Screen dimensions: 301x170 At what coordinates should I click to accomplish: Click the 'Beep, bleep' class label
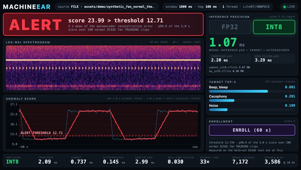click(218, 87)
